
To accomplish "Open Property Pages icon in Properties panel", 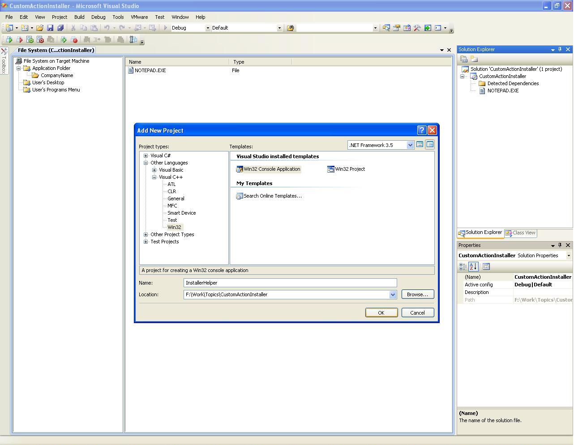I will 486,267.
